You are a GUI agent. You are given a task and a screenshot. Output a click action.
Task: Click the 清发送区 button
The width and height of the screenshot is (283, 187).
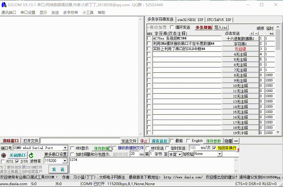click(159, 141)
